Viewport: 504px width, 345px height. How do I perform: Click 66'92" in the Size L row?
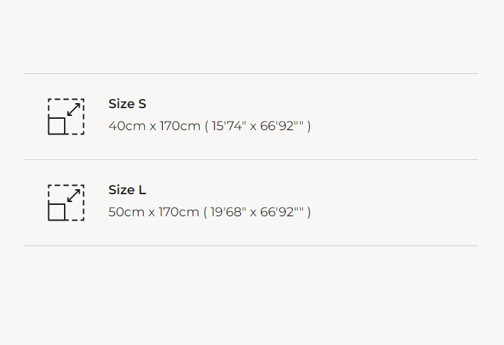click(x=279, y=213)
